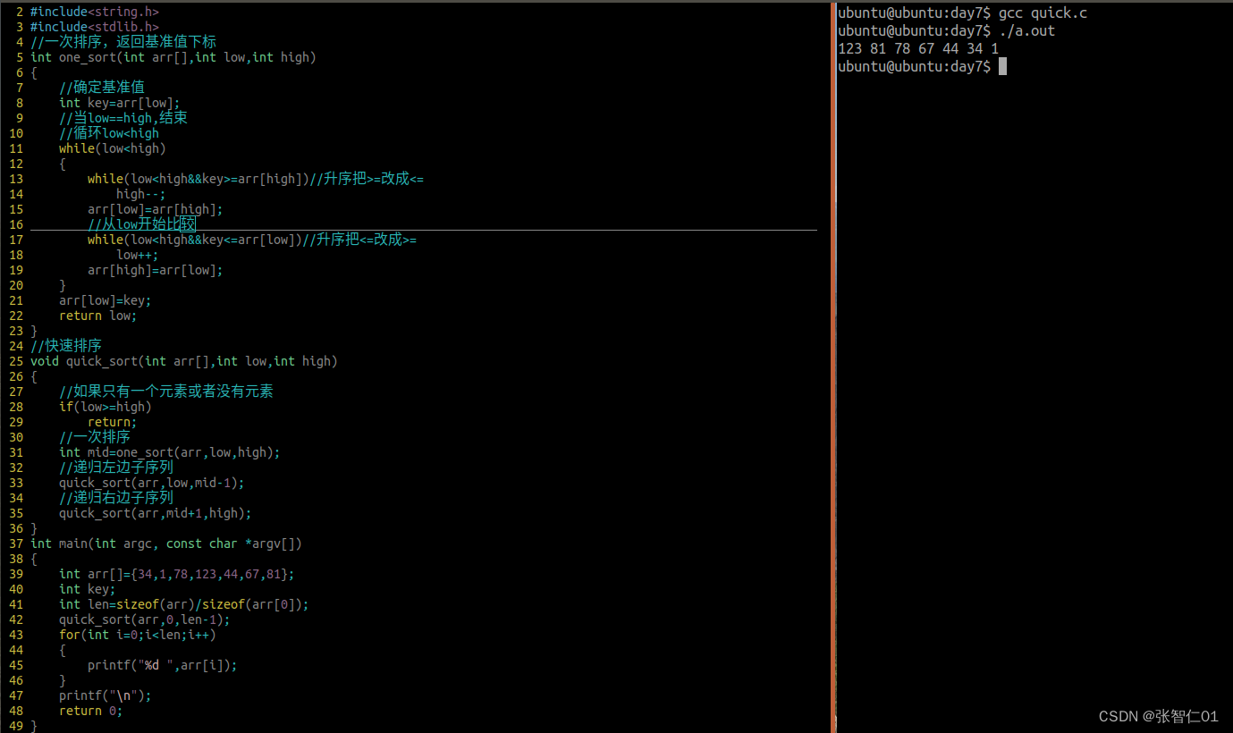The image size is (1233, 733).
Task: Click 'quick_sort(arr,mid+1,high);' call line
Action: (156, 513)
